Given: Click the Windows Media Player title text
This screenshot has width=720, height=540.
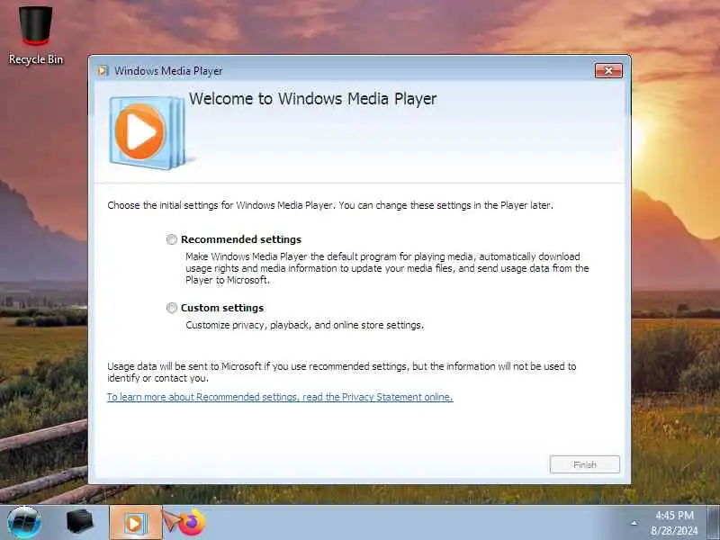Looking at the screenshot, I should tap(168, 71).
